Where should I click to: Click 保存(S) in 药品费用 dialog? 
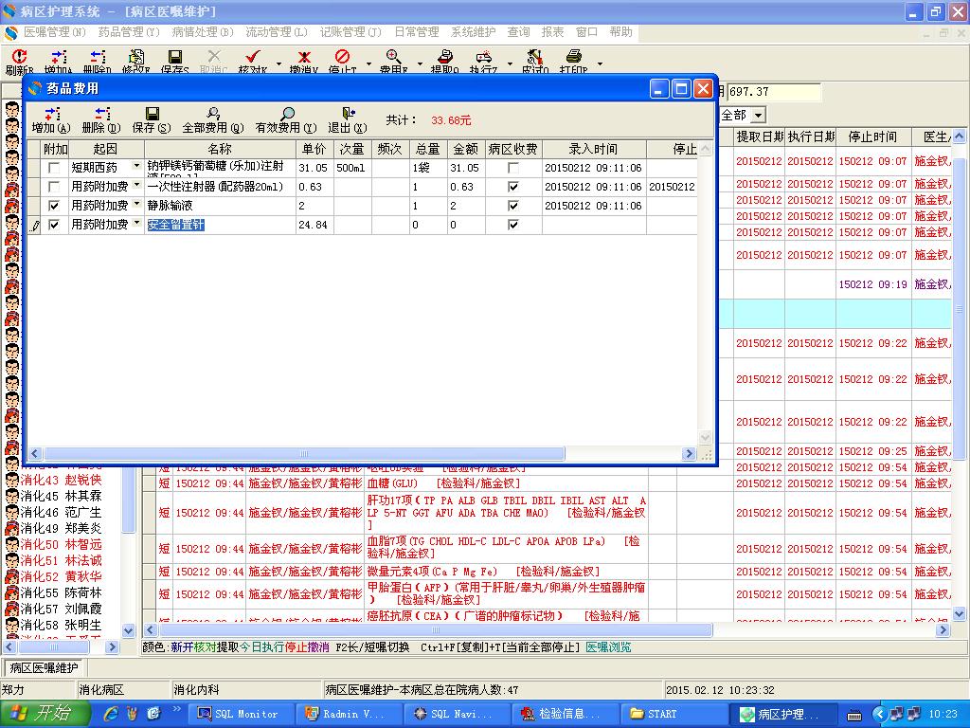[x=152, y=120]
